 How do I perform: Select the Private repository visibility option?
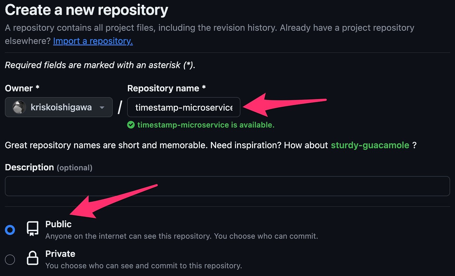pos(10,260)
